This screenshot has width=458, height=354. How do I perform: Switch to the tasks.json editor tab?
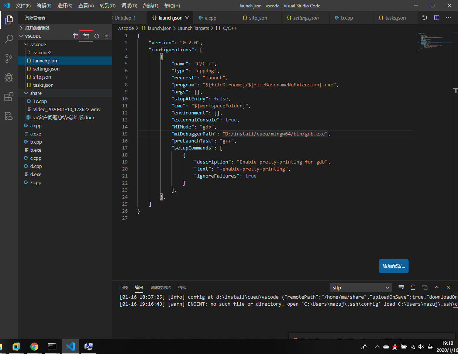[396, 18]
